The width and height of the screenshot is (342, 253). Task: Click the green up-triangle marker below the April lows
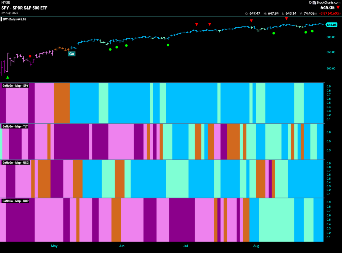coord(8,77)
